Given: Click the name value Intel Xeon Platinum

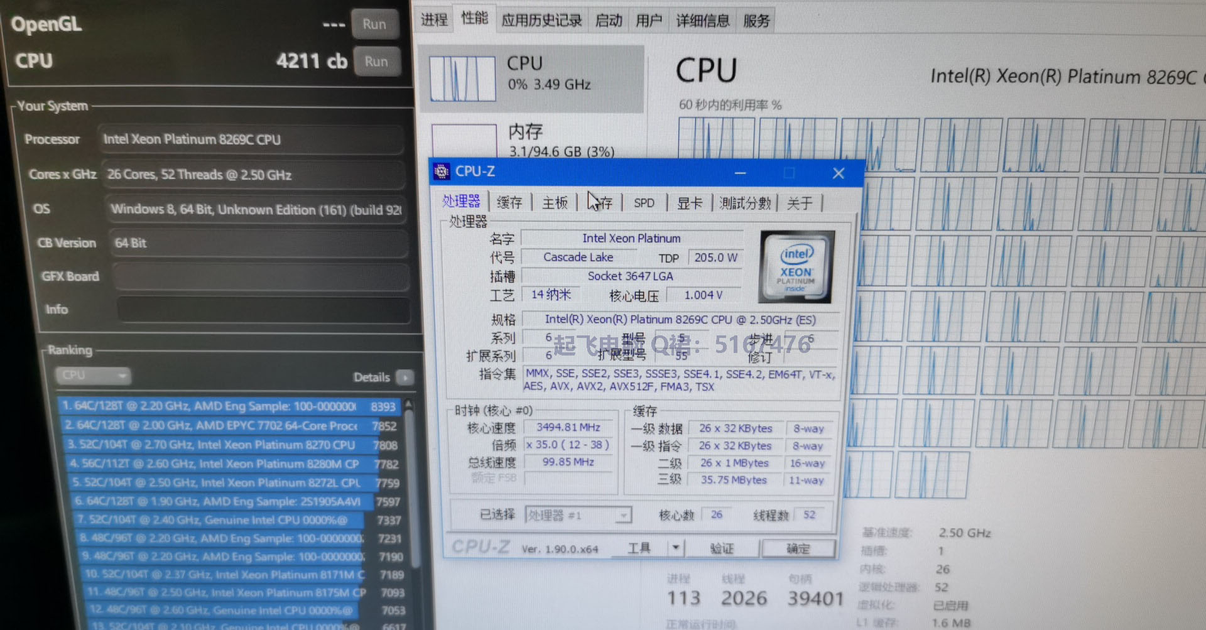Looking at the screenshot, I should point(632,239).
